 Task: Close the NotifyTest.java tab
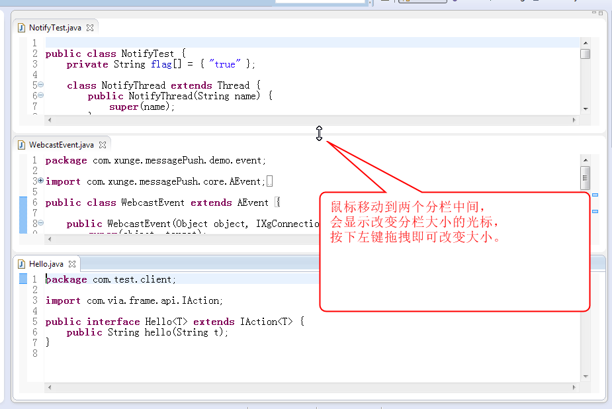90,28
